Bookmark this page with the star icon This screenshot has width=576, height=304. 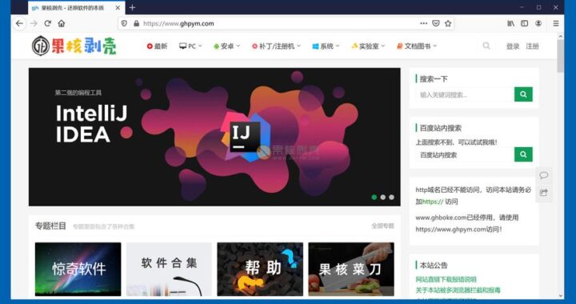point(448,23)
